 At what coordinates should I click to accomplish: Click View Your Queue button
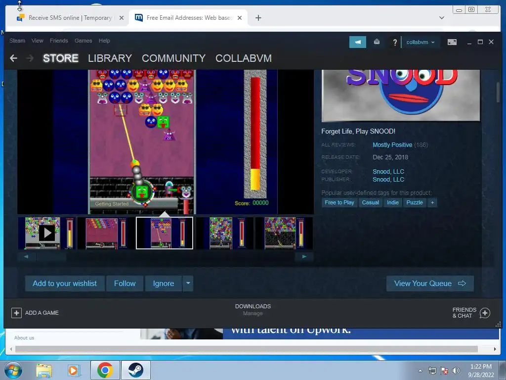point(430,284)
